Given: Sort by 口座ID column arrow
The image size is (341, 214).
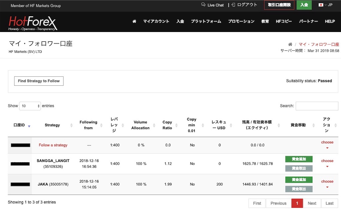Looking at the screenshot, I should 29,126.
